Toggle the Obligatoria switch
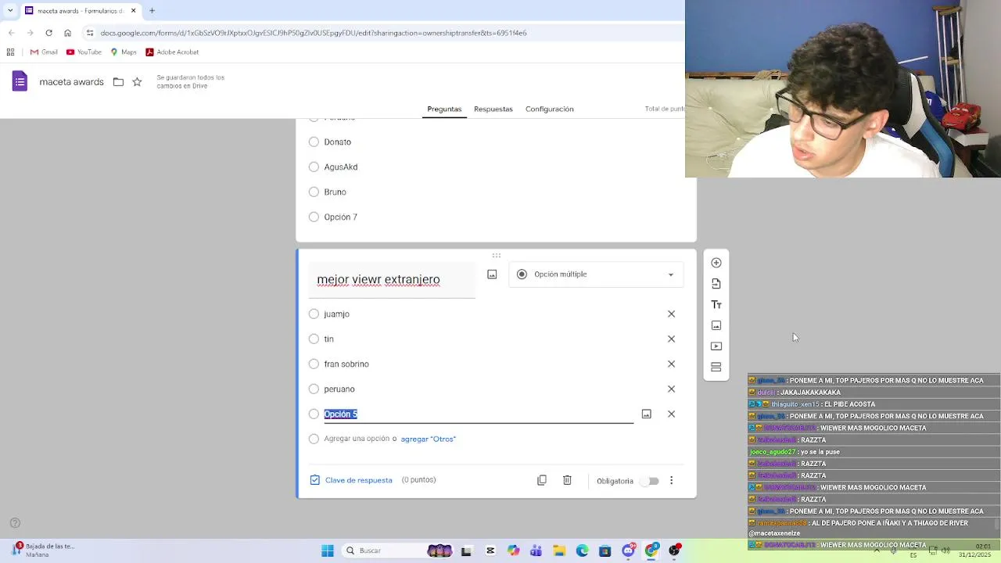Screen dimensions: 1001x563 (650, 481)
